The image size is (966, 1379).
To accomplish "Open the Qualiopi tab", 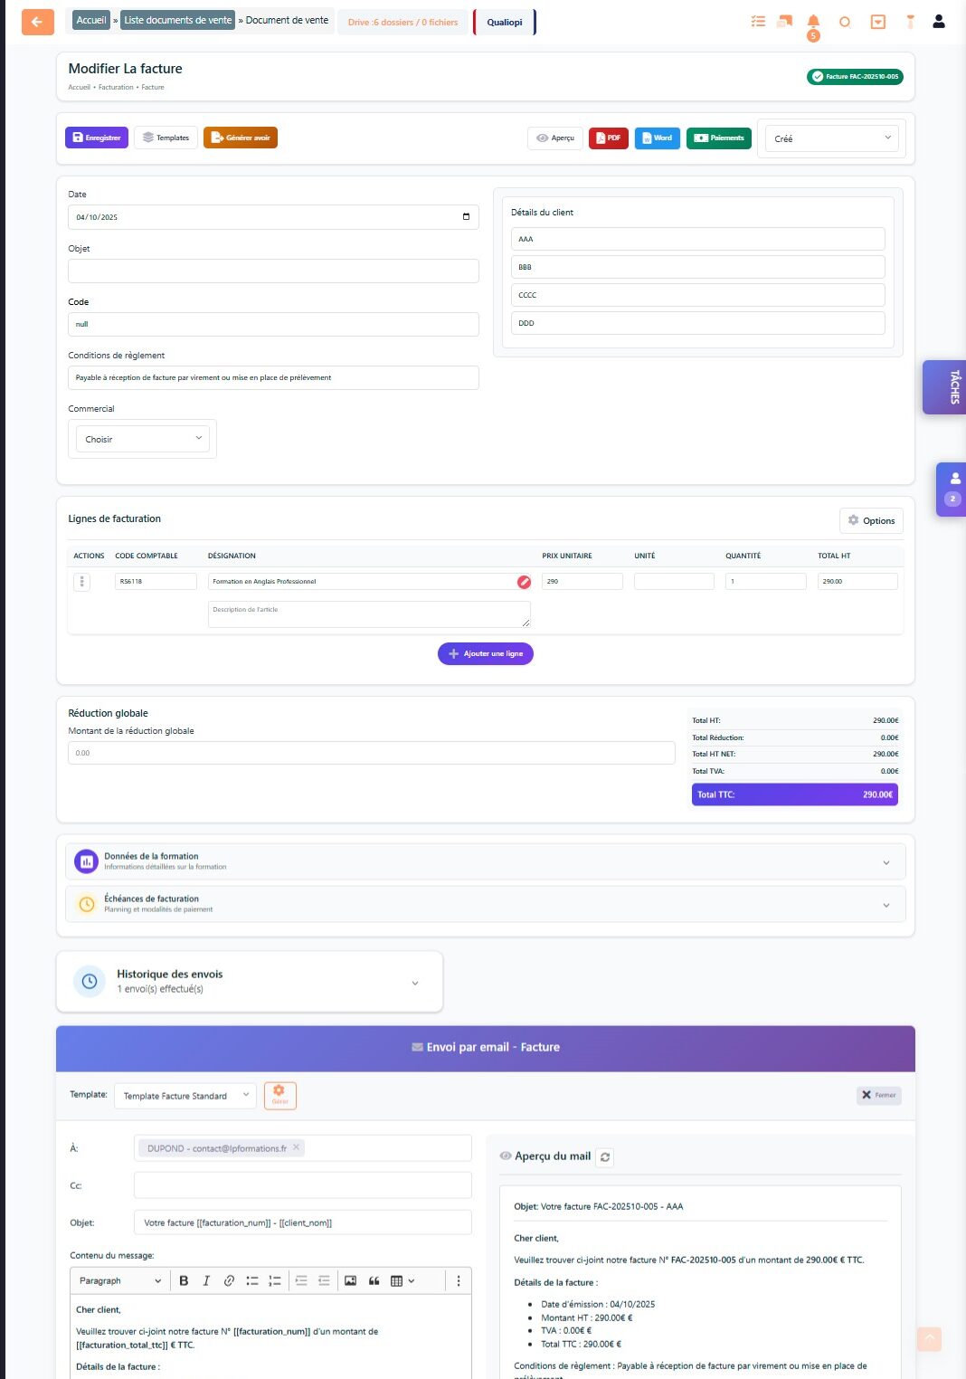I will coord(504,22).
